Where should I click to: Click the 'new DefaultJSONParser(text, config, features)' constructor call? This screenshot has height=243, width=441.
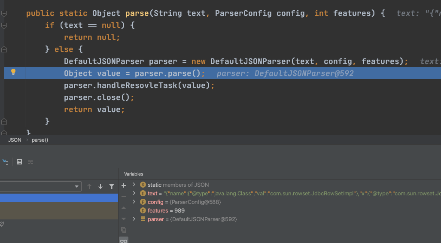[x=298, y=61]
